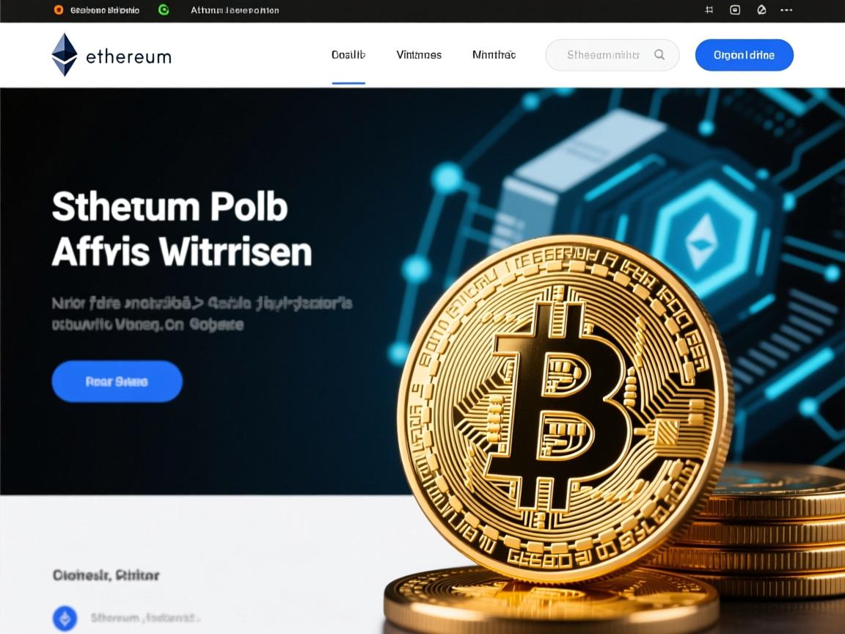Click the Ethereum diamond logo in the header
This screenshot has height=634, width=845.
64,54
